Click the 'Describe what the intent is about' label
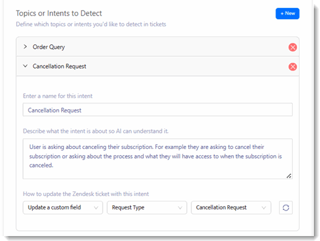The width and height of the screenshot is (320, 241). coord(96,131)
